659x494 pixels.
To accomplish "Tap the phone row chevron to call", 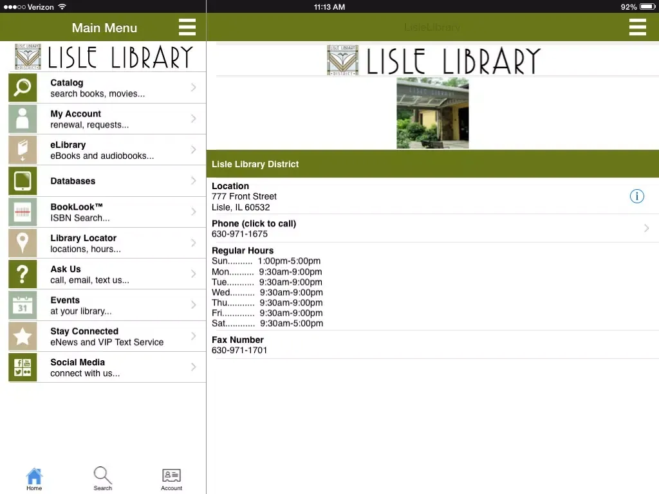I will (x=646, y=228).
